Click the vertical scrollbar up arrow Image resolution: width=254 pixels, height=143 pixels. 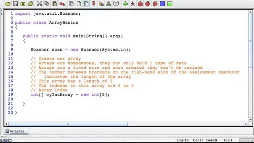click(x=250, y=12)
